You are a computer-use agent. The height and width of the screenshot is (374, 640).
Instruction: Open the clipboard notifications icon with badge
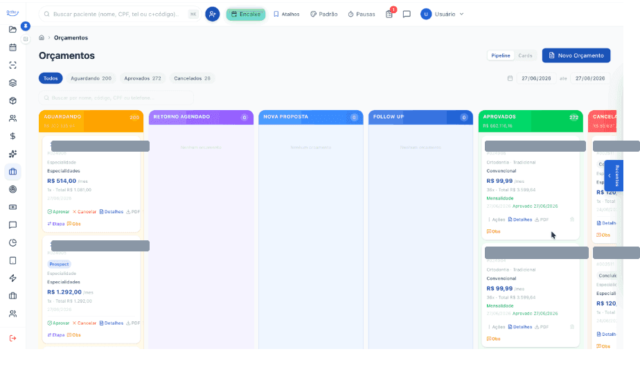coord(389,14)
